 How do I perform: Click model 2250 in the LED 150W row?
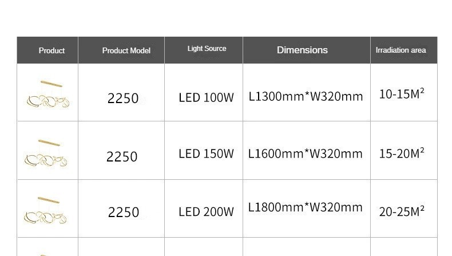(x=122, y=156)
